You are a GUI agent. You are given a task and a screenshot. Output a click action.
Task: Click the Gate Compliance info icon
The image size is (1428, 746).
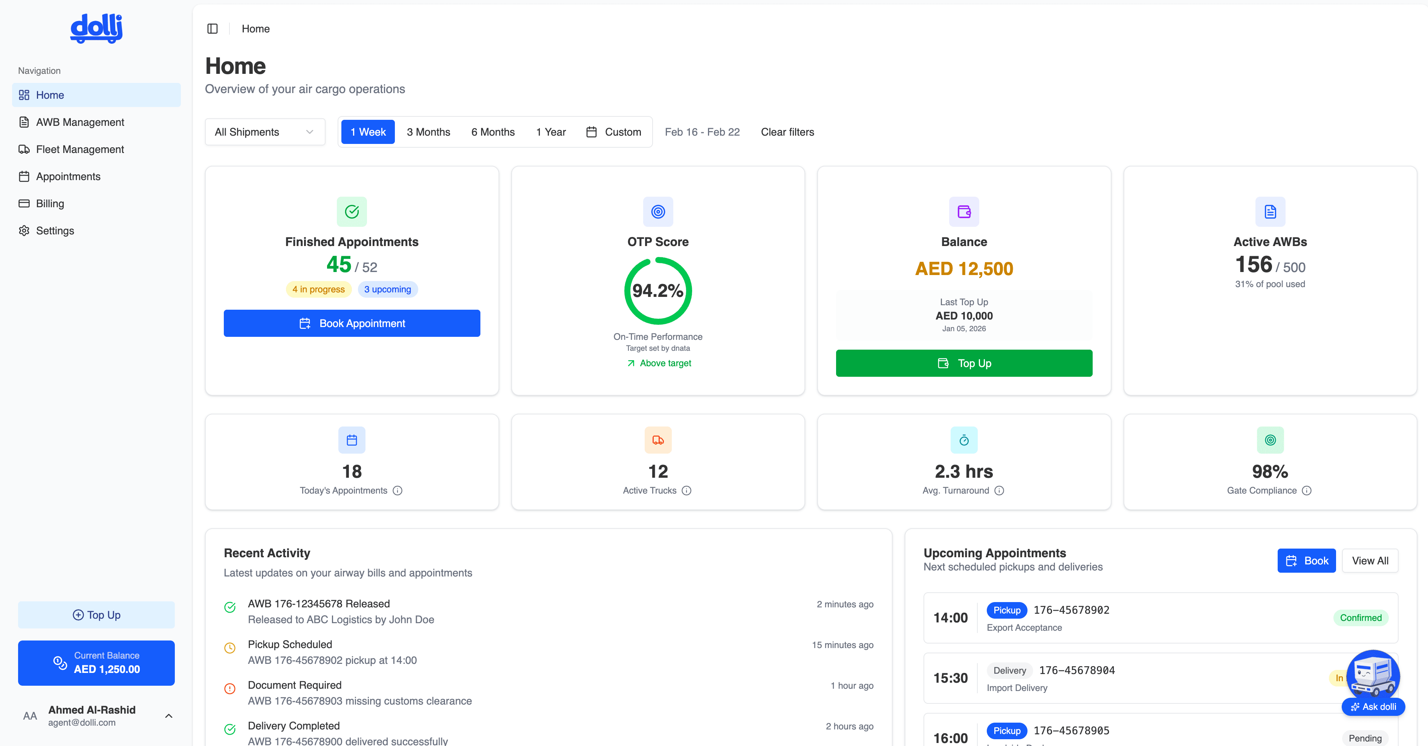tap(1307, 491)
